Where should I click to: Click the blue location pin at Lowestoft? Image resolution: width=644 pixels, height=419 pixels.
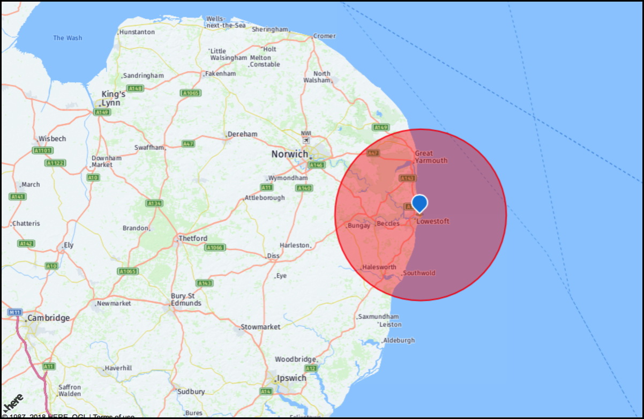tap(420, 204)
